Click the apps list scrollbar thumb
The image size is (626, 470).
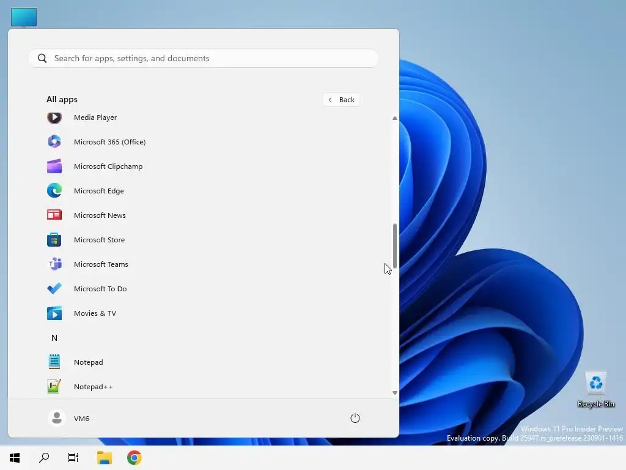pos(395,246)
